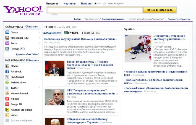
Task: Select the газета.ru news tab
Action: [91, 33]
